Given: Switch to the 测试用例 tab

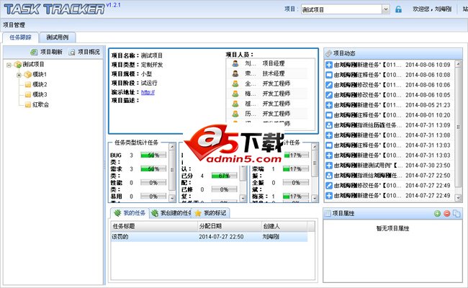Looking at the screenshot, I should coord(58,37).
